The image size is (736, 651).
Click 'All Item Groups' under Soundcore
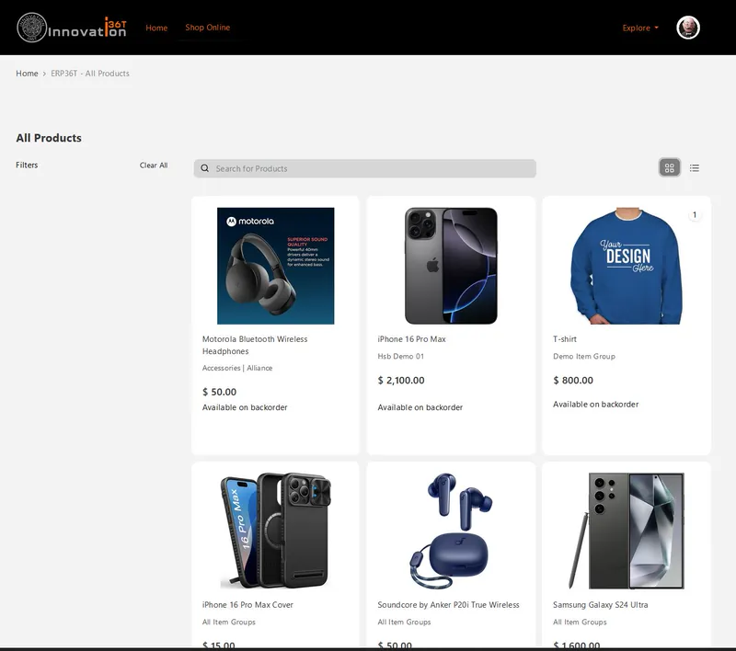click(404, 622)
